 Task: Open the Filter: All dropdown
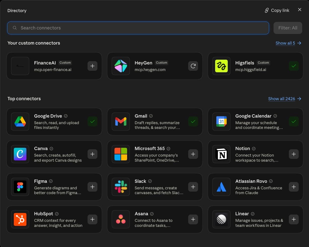288,28
